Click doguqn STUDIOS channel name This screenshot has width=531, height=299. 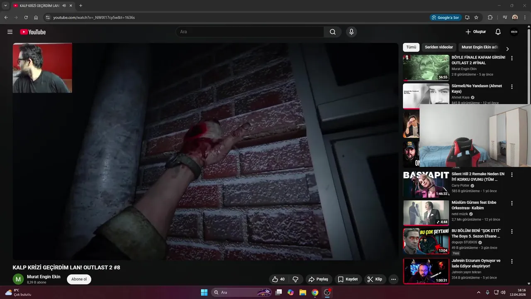(464, 242)
